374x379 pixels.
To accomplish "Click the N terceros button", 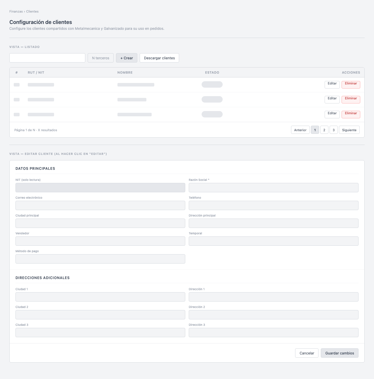I will [x=101, y=58].
